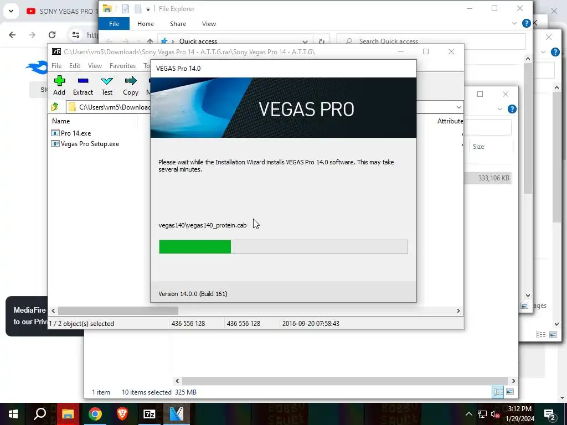The width and height of the screenshot is (567, 425).
Task: Select Pro 14.exe in the file list
Action: point(71,133)
